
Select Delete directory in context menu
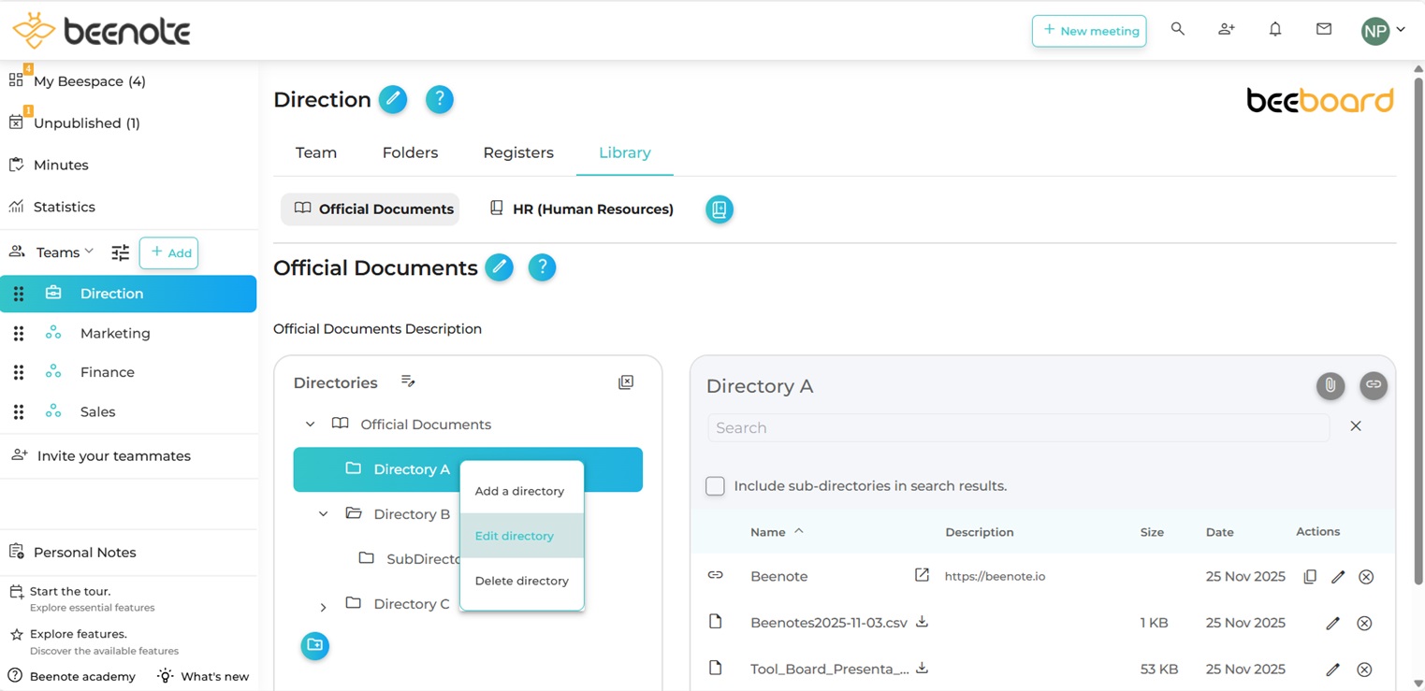tap(521, 581)
